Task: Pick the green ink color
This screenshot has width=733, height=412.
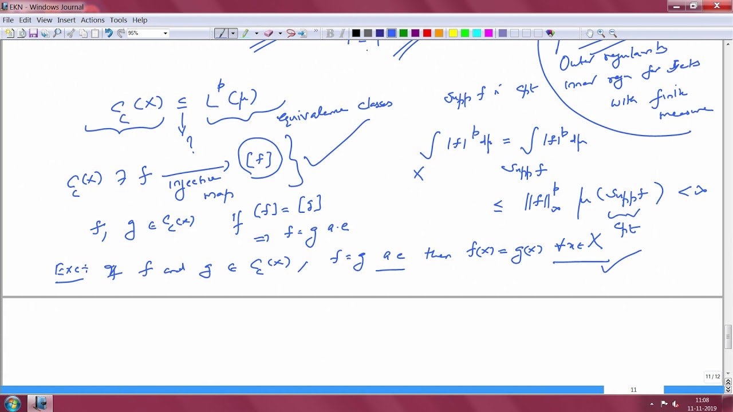Action: [x=403, y=33]
